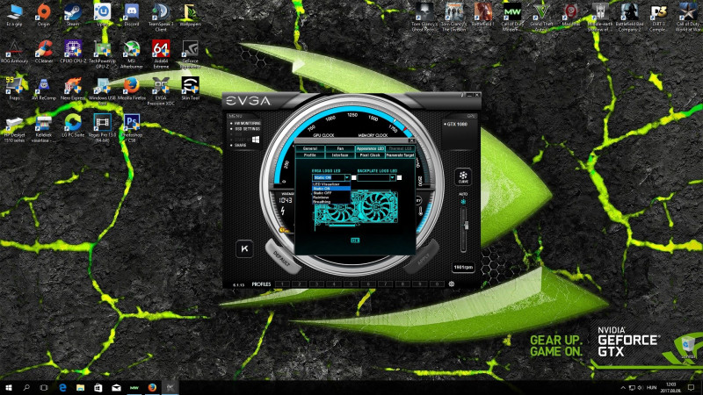Open the EVGA Precision XOC desktop shortcut
Image resolution: width=703 pixels, height=395 pixels.
tap(161, 91)
